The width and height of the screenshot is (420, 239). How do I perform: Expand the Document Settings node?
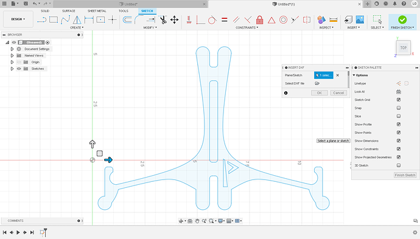coord(12,49)
